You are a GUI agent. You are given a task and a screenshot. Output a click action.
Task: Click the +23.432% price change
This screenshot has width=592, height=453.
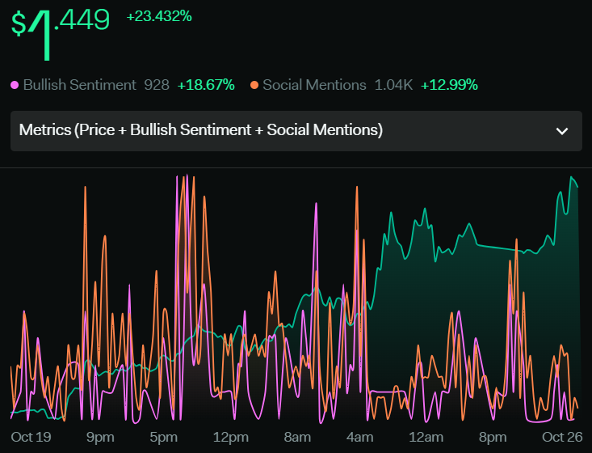coord(159,17)
